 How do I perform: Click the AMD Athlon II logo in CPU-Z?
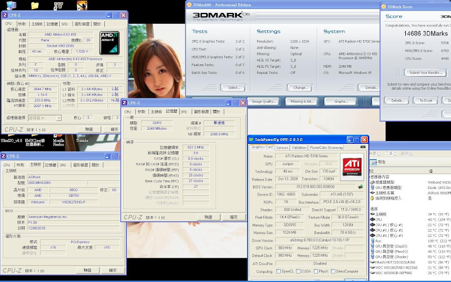109,43
